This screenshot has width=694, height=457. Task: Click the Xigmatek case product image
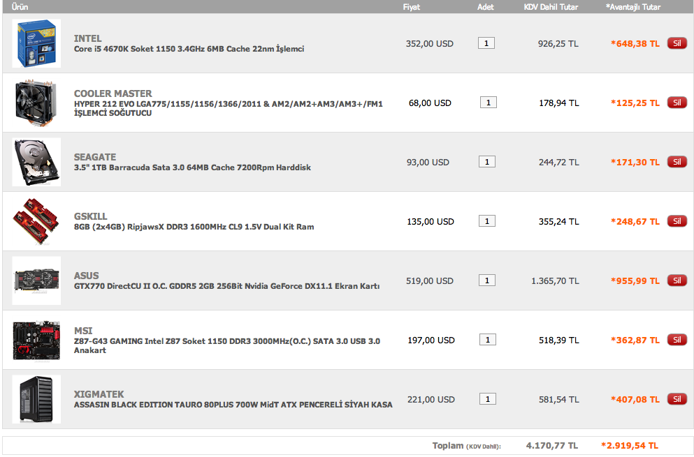pyautogui.click(x=36, y=399)
